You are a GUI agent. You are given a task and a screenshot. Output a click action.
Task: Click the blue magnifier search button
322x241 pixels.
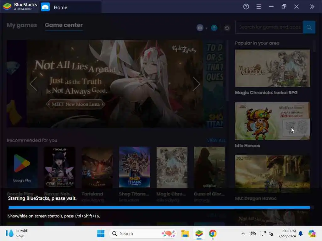coord(309,27)
